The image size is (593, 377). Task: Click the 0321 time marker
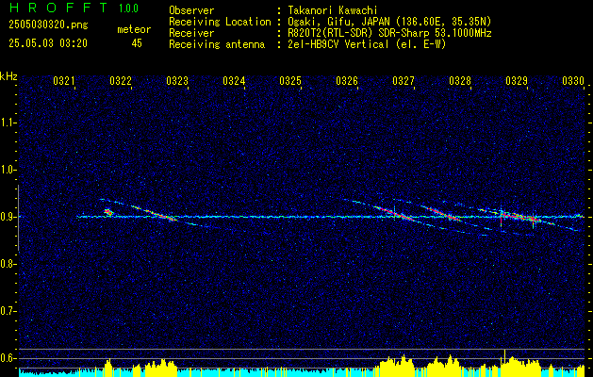(x=64, y=81)
